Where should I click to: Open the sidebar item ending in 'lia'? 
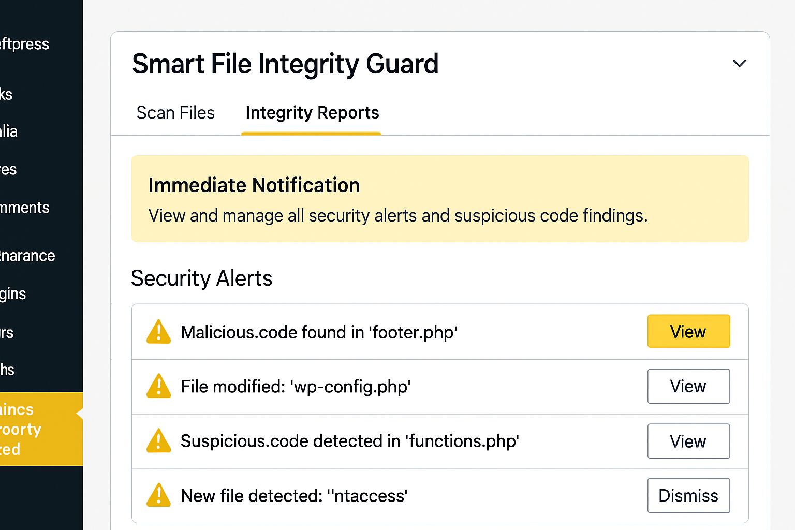coord(9,131)
